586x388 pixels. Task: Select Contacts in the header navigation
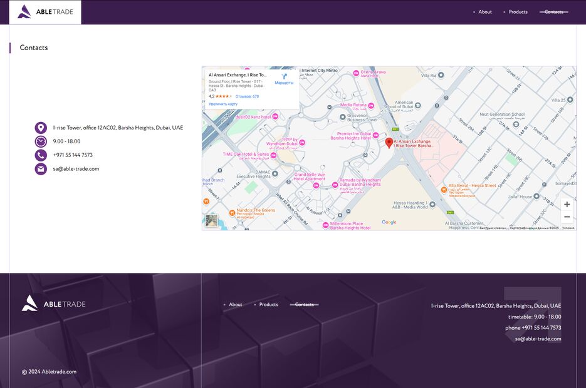pyautogui.click(x=553, y=12)
